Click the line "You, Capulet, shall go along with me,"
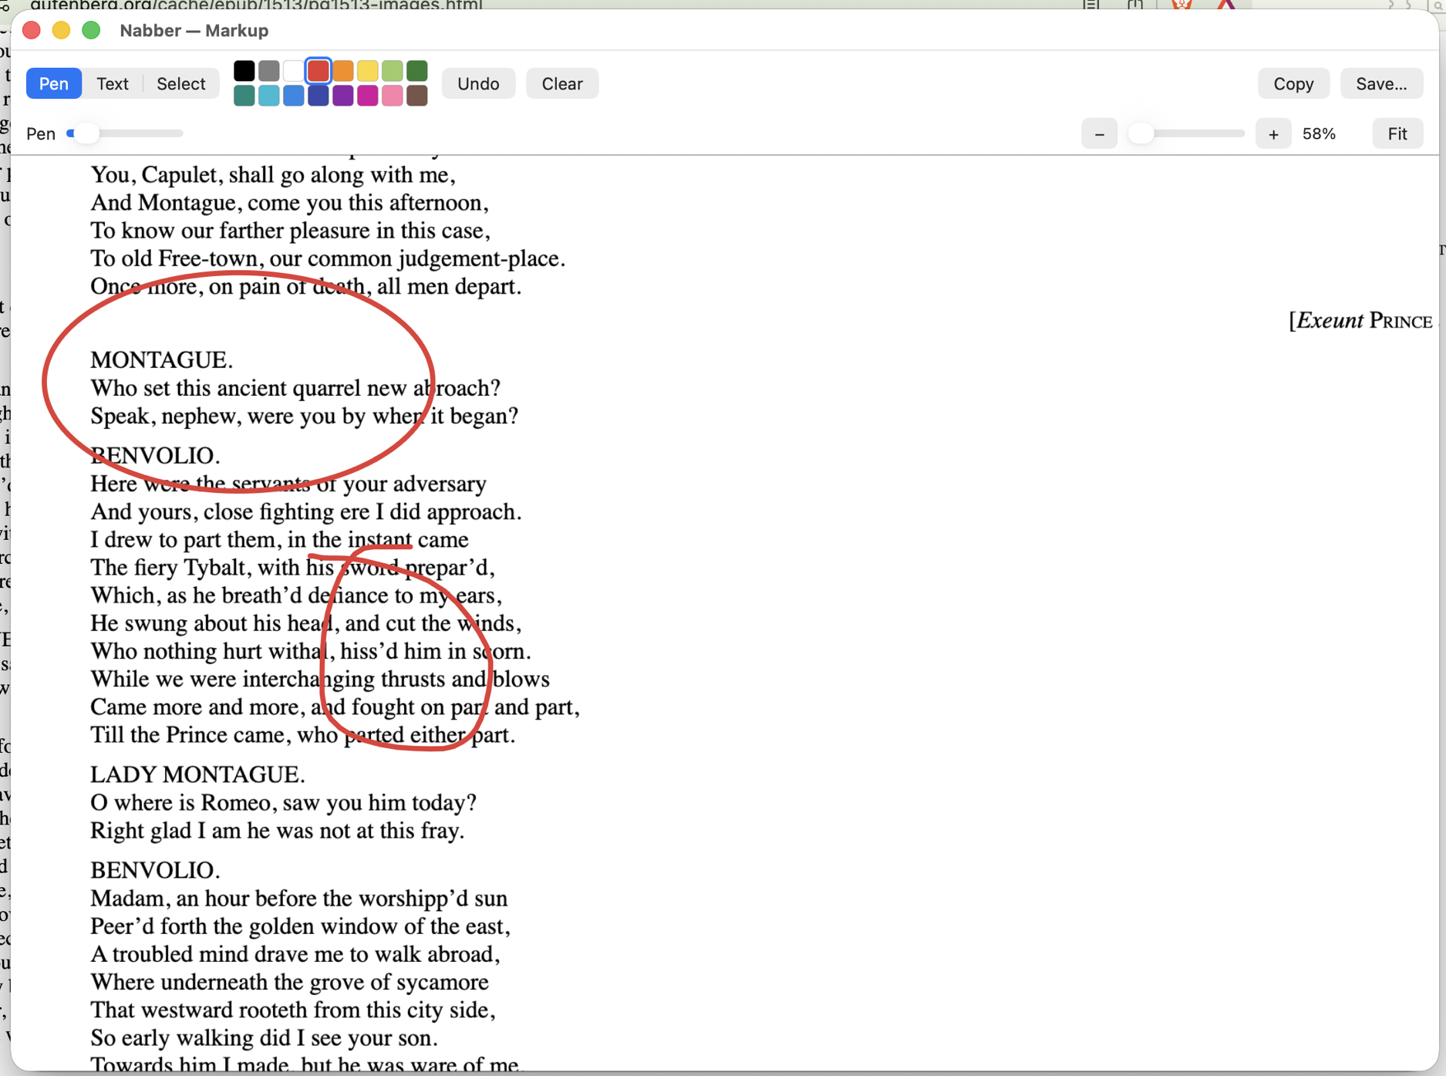Viewport: 1446px width, 1076px height. point(273,175)
